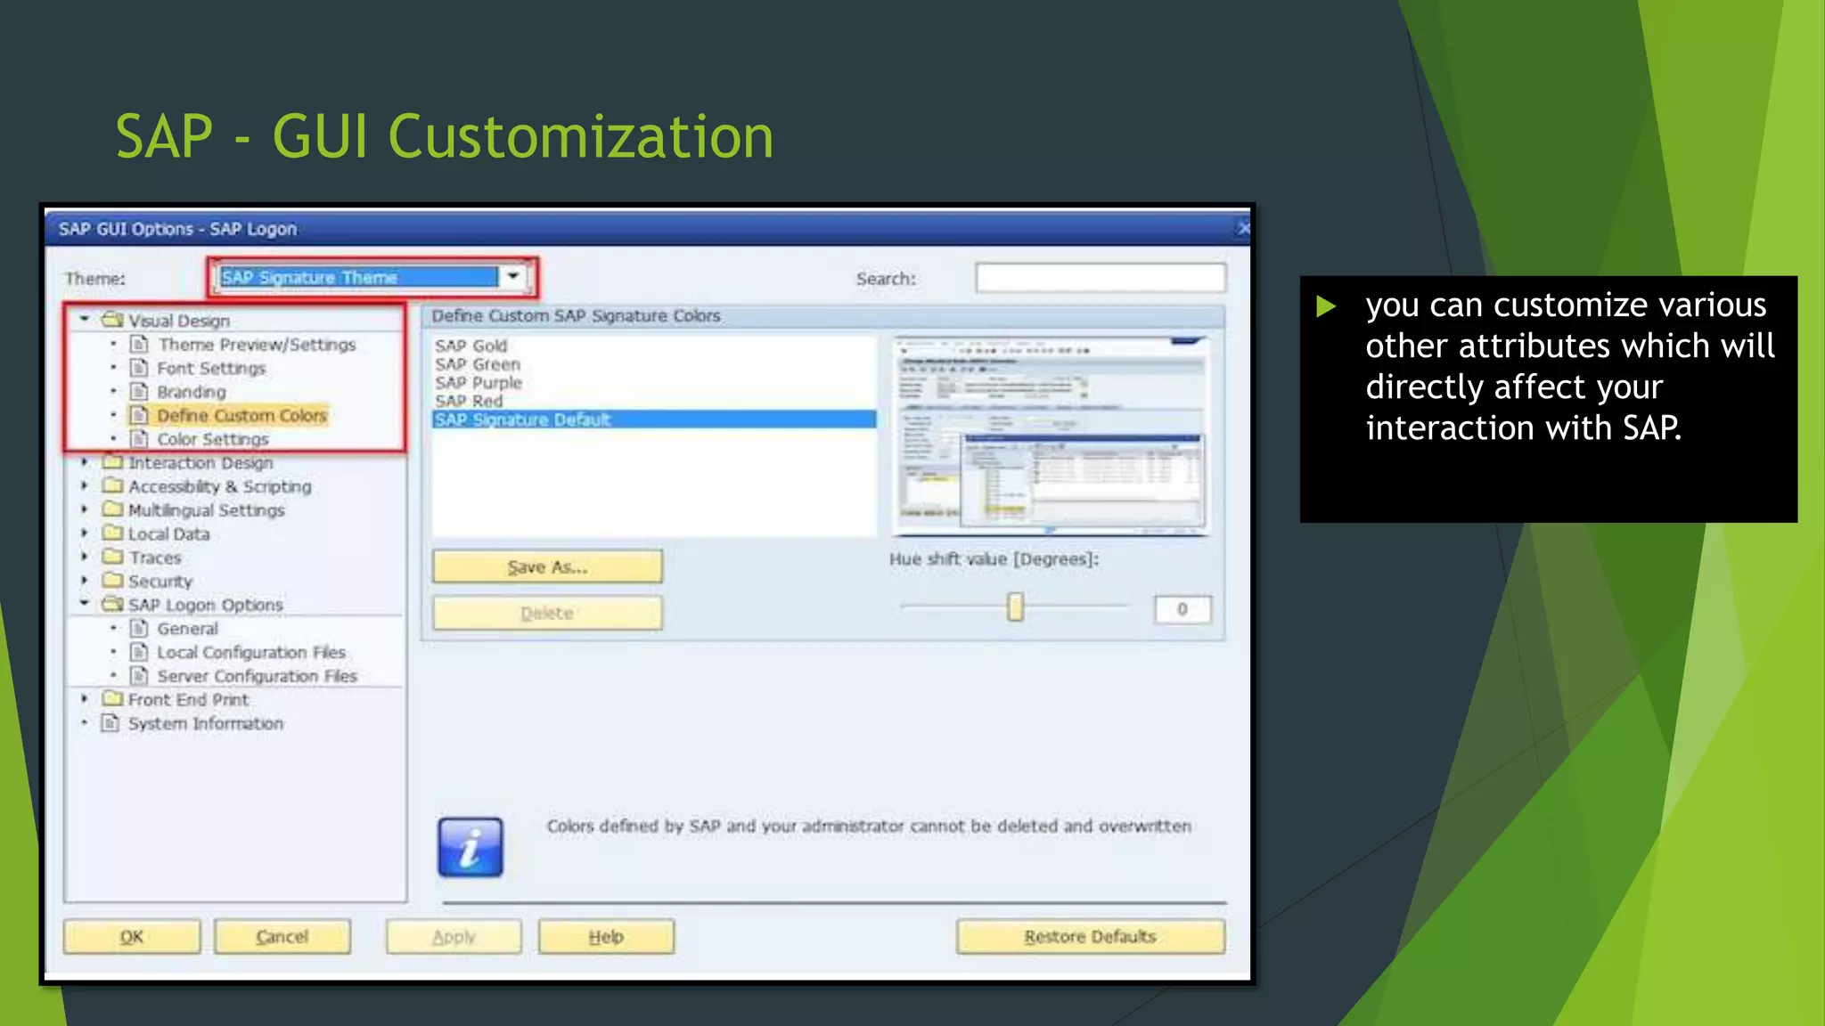Viewport: 1825px width, 1026px height.
Task: Open Local Configuration Files item
Action: (251, 653)
